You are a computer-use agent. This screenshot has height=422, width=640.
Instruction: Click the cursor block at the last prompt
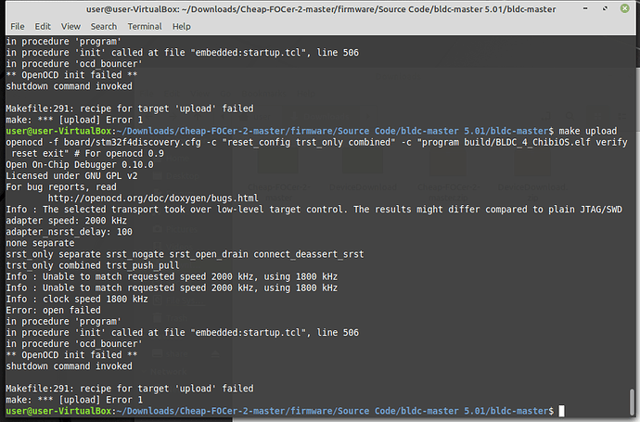(561, 410)
